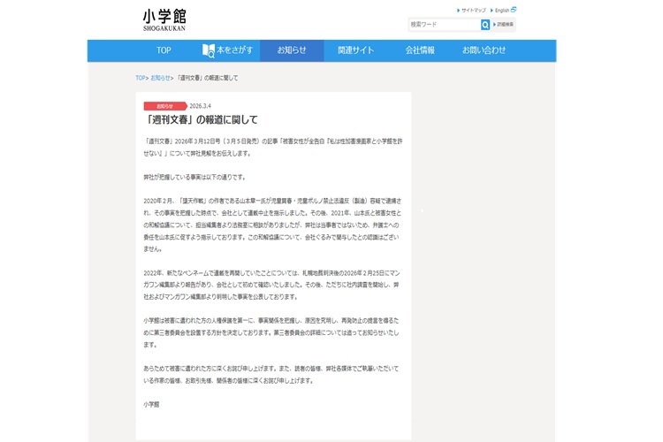This screenshot has width=663, height=442.
Task: Click the article date 2026.3.4
Action: [200, 106]
